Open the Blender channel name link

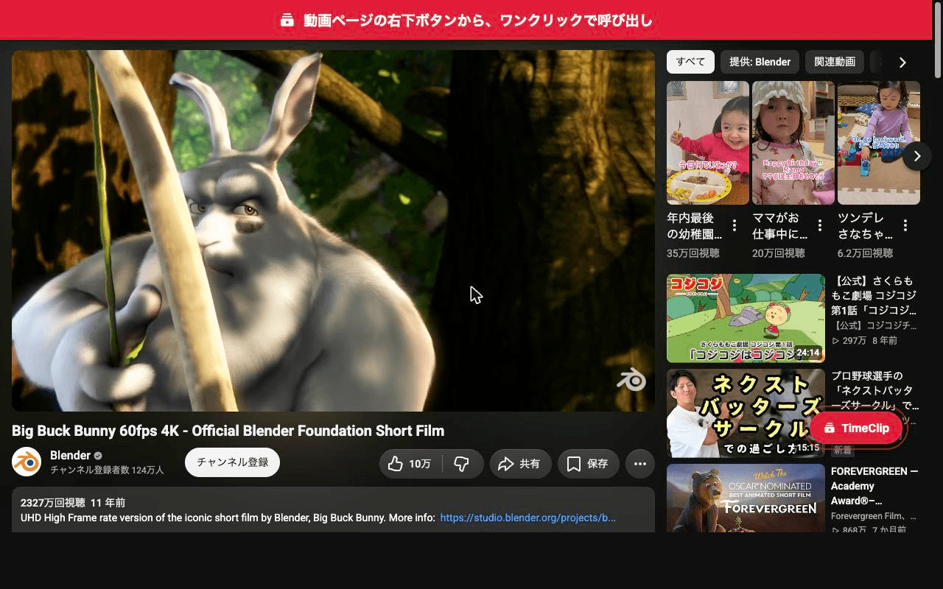[70, 455]
